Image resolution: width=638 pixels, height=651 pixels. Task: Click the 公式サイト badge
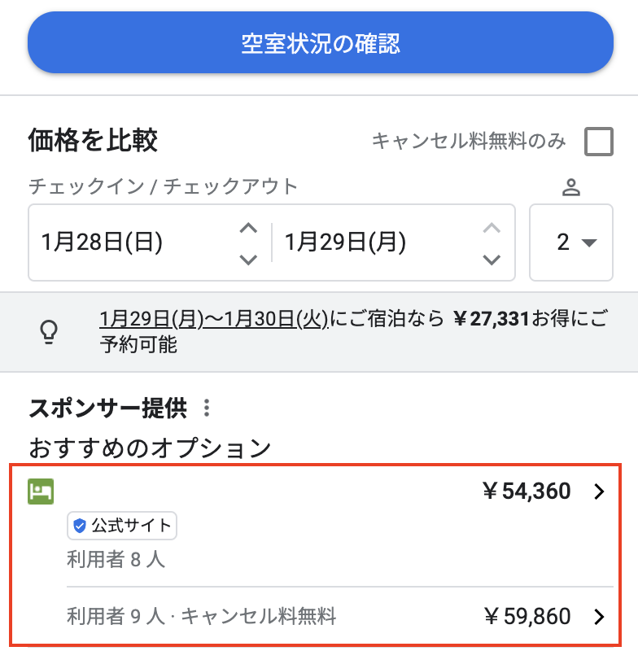(122, 526)
